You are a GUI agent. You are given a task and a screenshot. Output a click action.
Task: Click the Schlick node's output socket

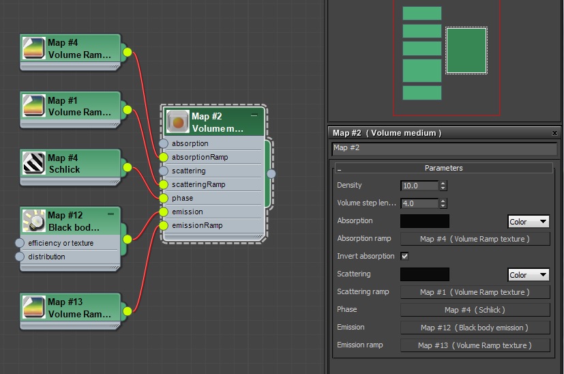(x=126, y=167)
